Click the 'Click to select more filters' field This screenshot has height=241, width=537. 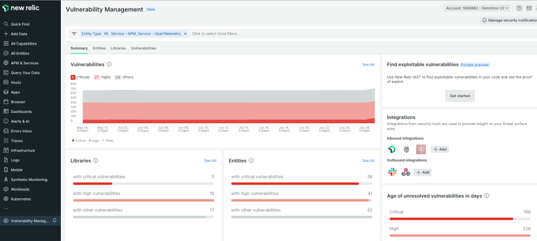[214, 34]
